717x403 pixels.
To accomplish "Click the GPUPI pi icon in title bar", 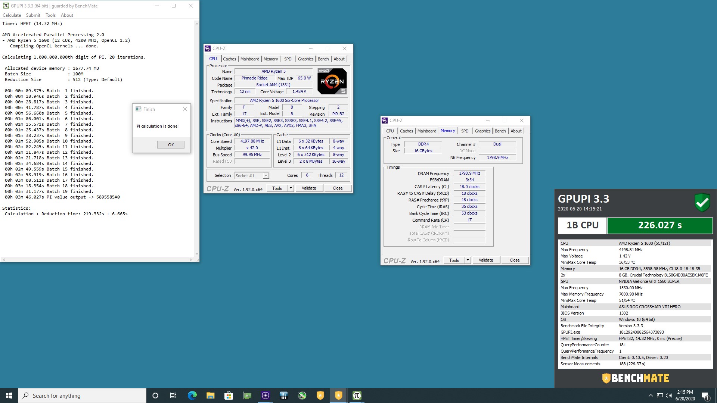I will [x=6, y=6].
